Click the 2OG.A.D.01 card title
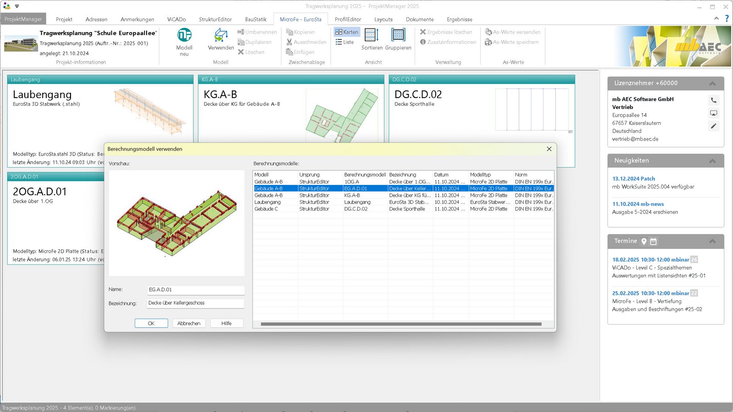Screen dimensions: 733x412 40,192
